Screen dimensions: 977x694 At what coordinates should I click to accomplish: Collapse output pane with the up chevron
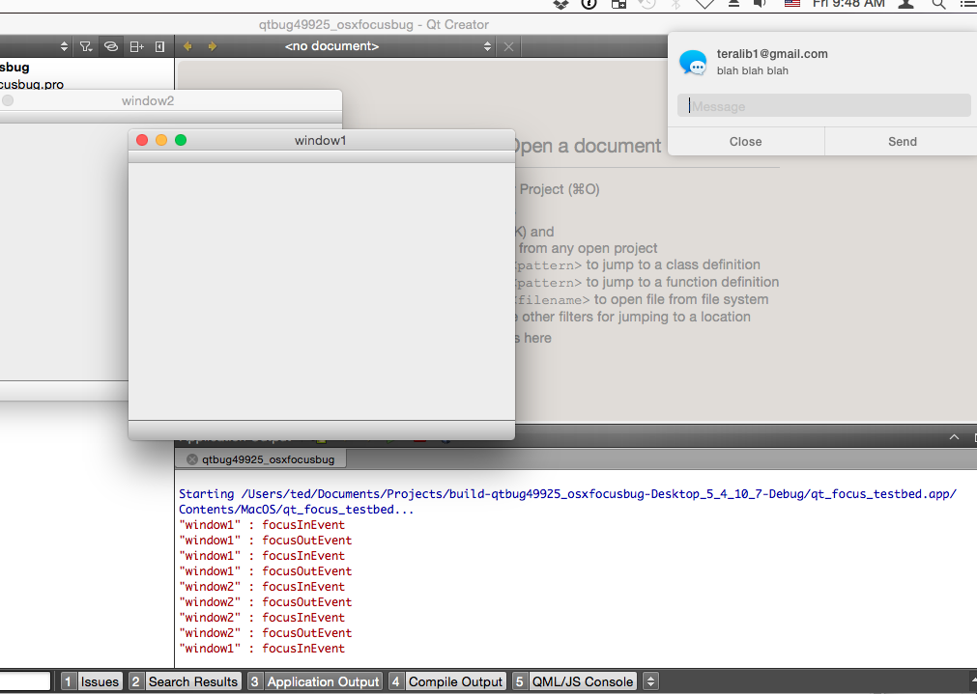click(x=954, y=437)
